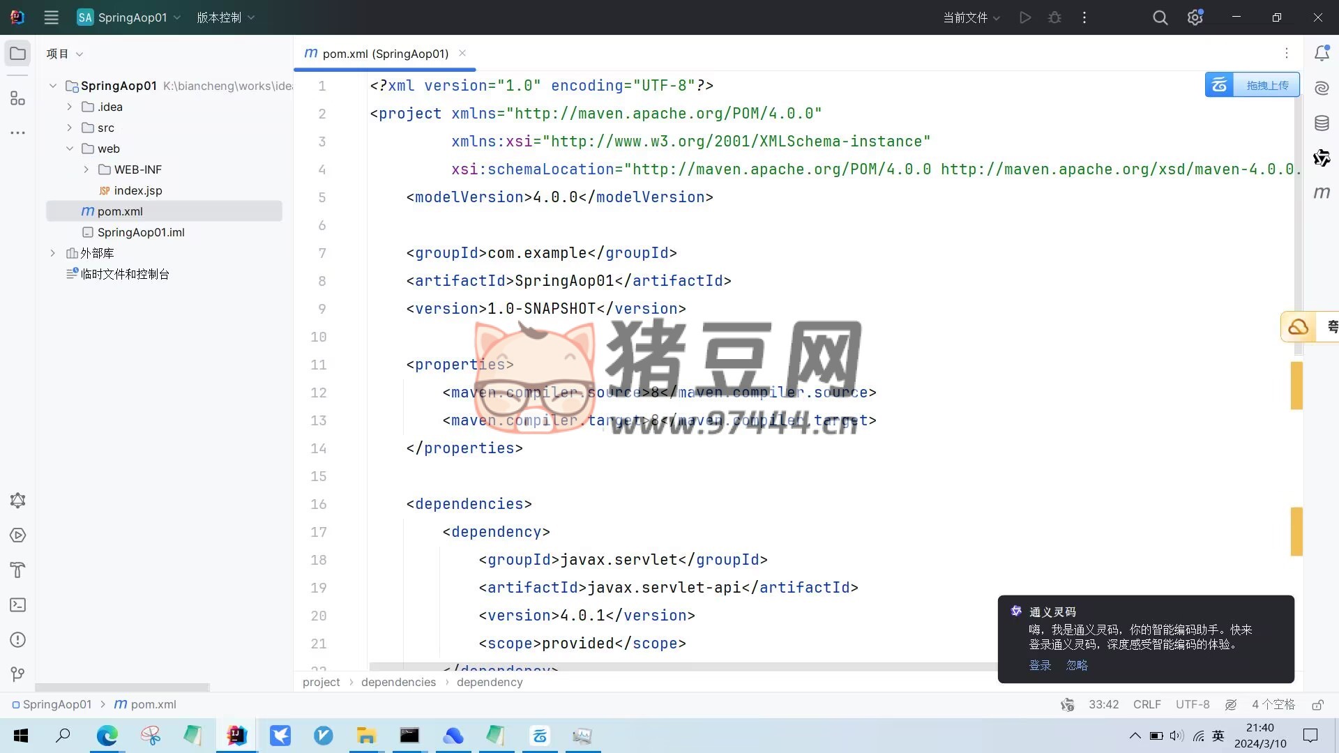1339x753 pixels.
Task: Select the pom.xml editor tab
Action: (384, 54)
